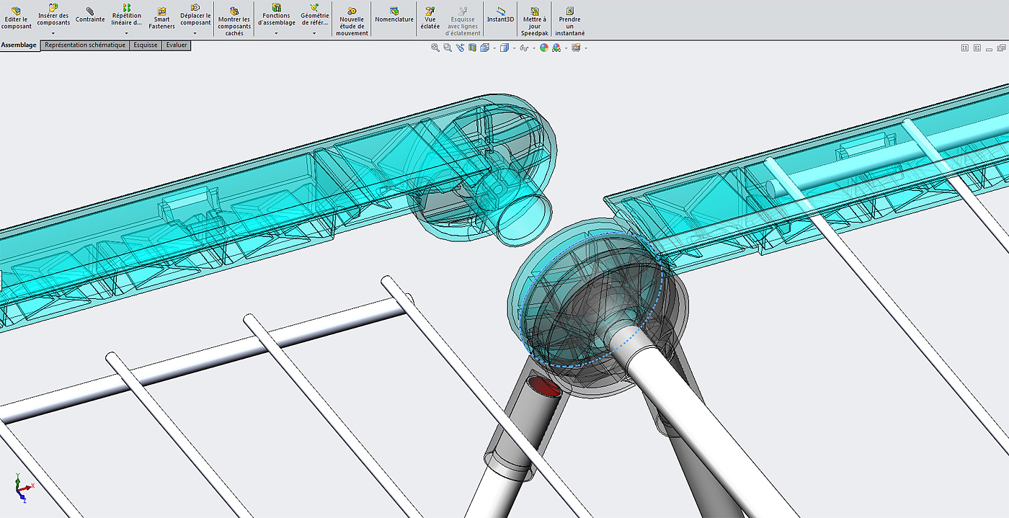Select the Contrainte (mate) tool
The height and width of the screenshot is (518, 1009).
90,14
